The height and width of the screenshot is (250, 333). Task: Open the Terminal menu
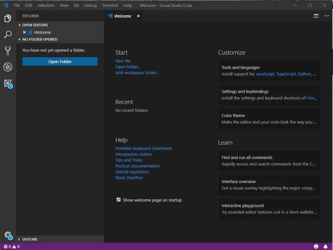point(110,5)
